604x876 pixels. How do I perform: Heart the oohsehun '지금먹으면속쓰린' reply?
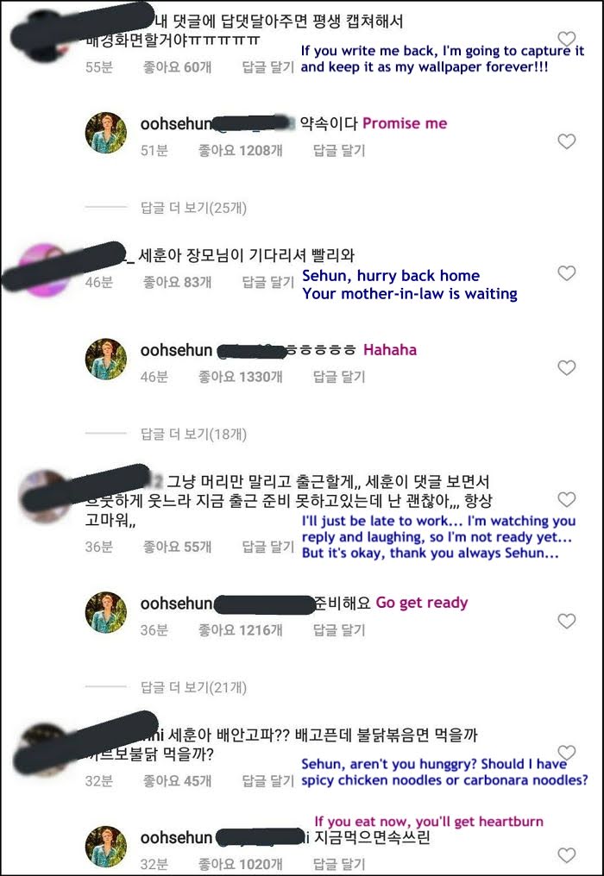pos(567,854)
